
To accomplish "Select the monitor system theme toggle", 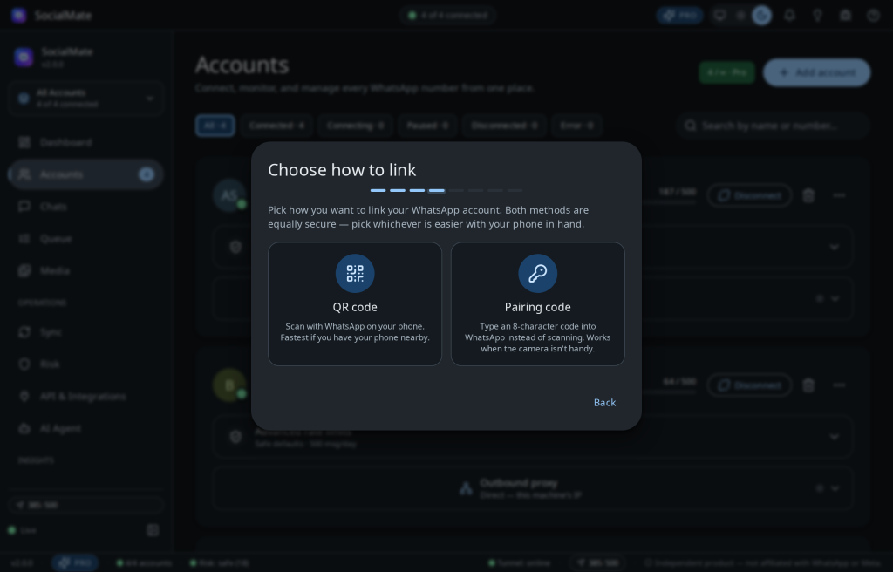I will pyautogui.click(x=719, y=16).
